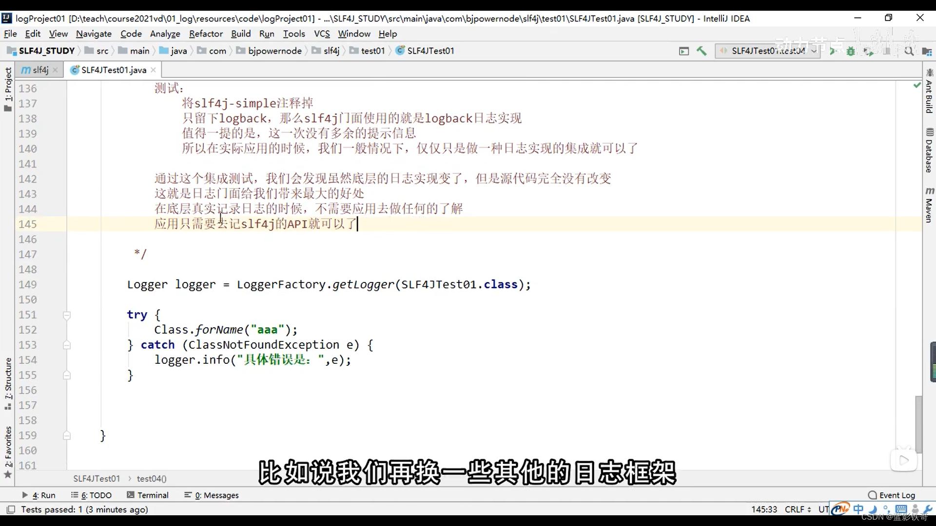Open the Edit menu
The height and width of the screenshot is (526, 936).
click(x=33, y=34)
